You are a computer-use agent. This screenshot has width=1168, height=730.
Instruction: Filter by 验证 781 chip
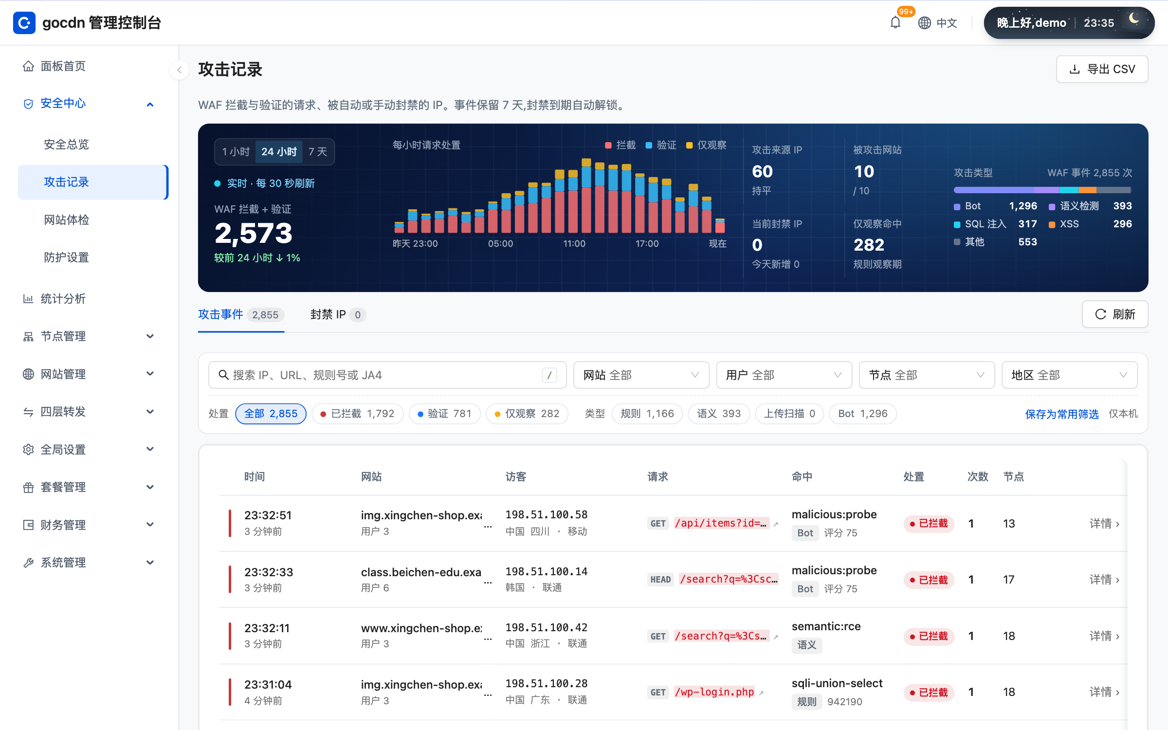click(445, 414)
